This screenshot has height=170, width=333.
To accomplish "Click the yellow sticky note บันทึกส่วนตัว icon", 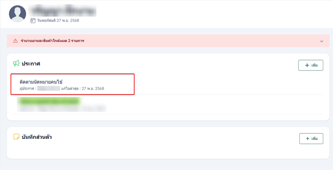I will [16, 137].
